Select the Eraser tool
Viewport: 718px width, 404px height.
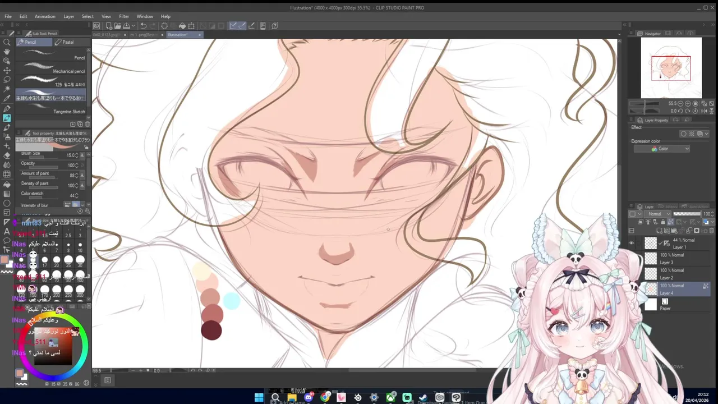[7, 155]
